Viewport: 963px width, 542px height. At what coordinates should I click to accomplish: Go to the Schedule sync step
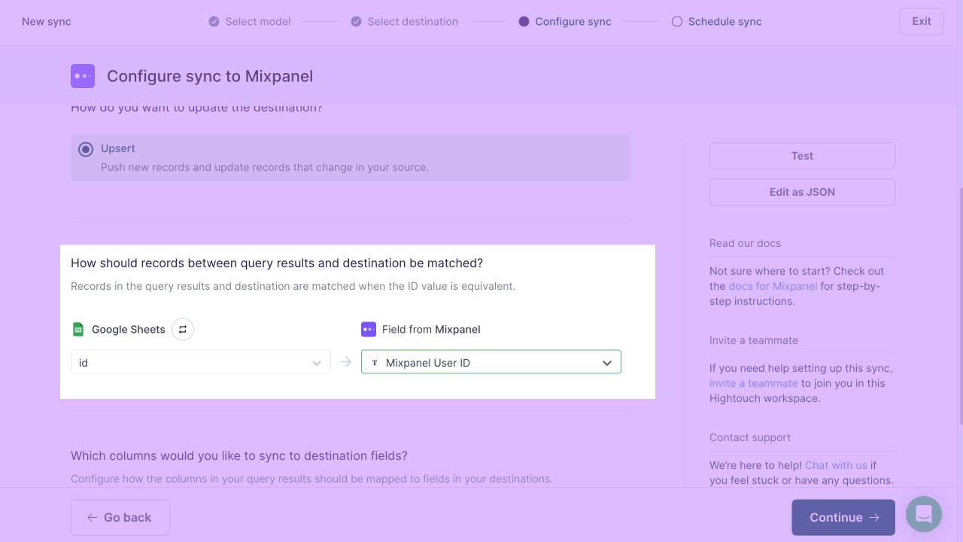[717, 22]
